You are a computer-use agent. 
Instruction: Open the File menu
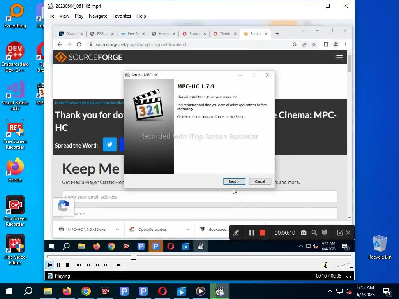point(51,16)
